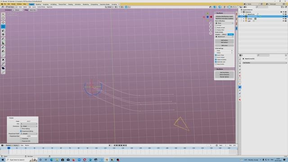288x162 pixels.
Task: Open the Axis dropdown in Rotate panel
Action: (x=29, y=124)
